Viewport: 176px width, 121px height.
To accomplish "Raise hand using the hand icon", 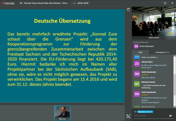I will pos(128,10).
